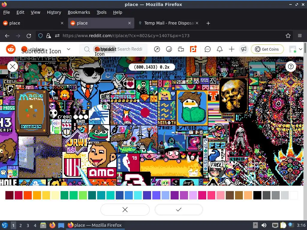Viewport: 307px width, 230px height.
Task: Open the site permissions icon in the address bar
Action: [x=57, y=36]
